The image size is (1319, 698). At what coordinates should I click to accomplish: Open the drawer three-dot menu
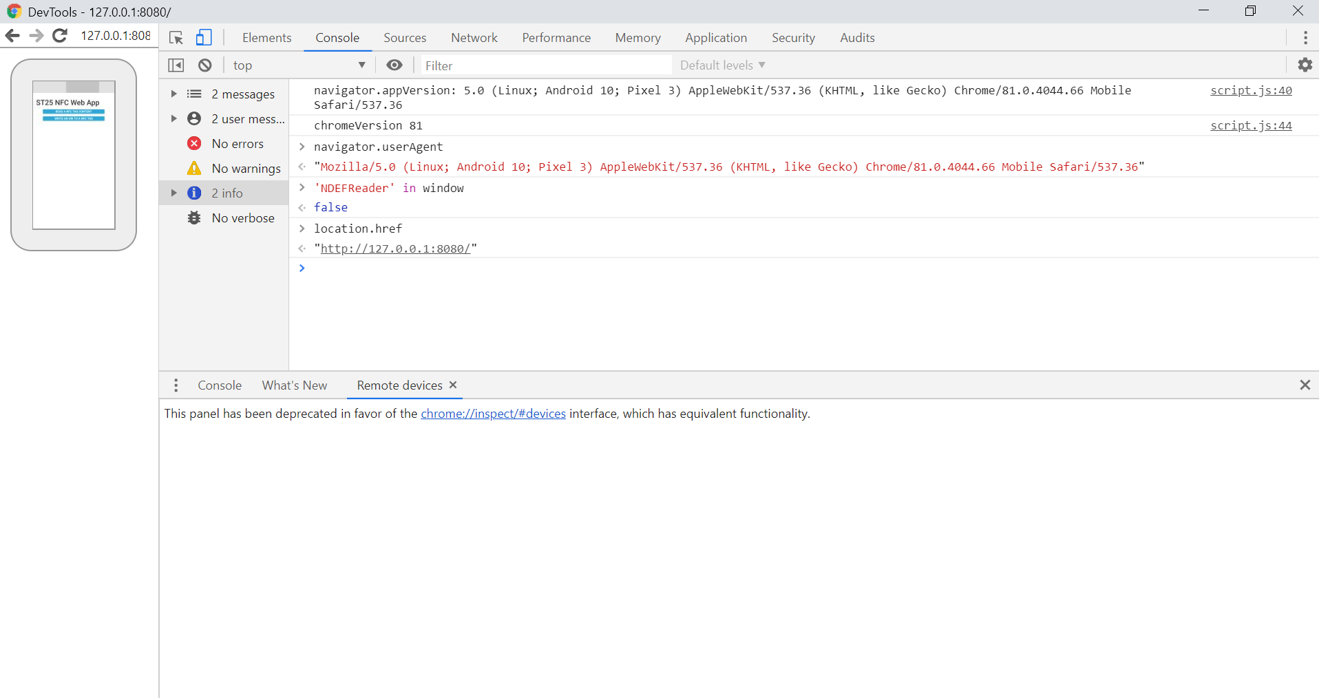pos(176,385)
